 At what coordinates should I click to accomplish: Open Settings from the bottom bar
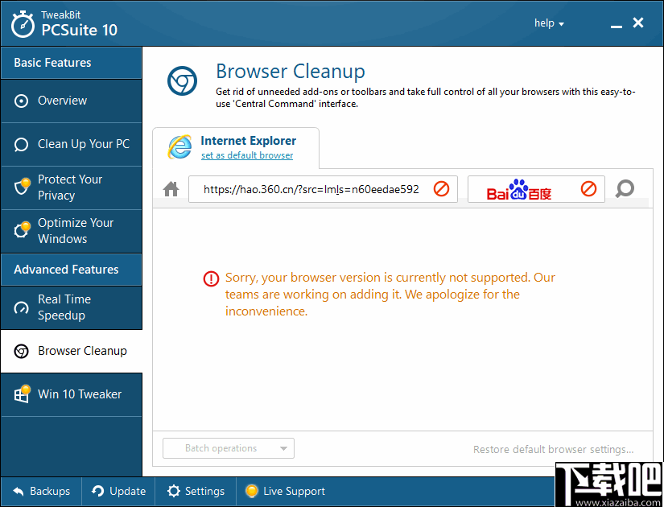click(196, 491)
